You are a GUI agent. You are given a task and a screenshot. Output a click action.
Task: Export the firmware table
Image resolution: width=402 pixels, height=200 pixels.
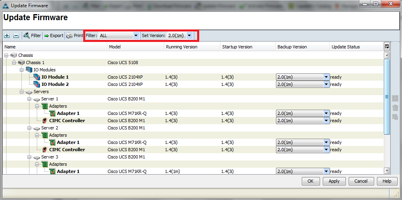53,35
